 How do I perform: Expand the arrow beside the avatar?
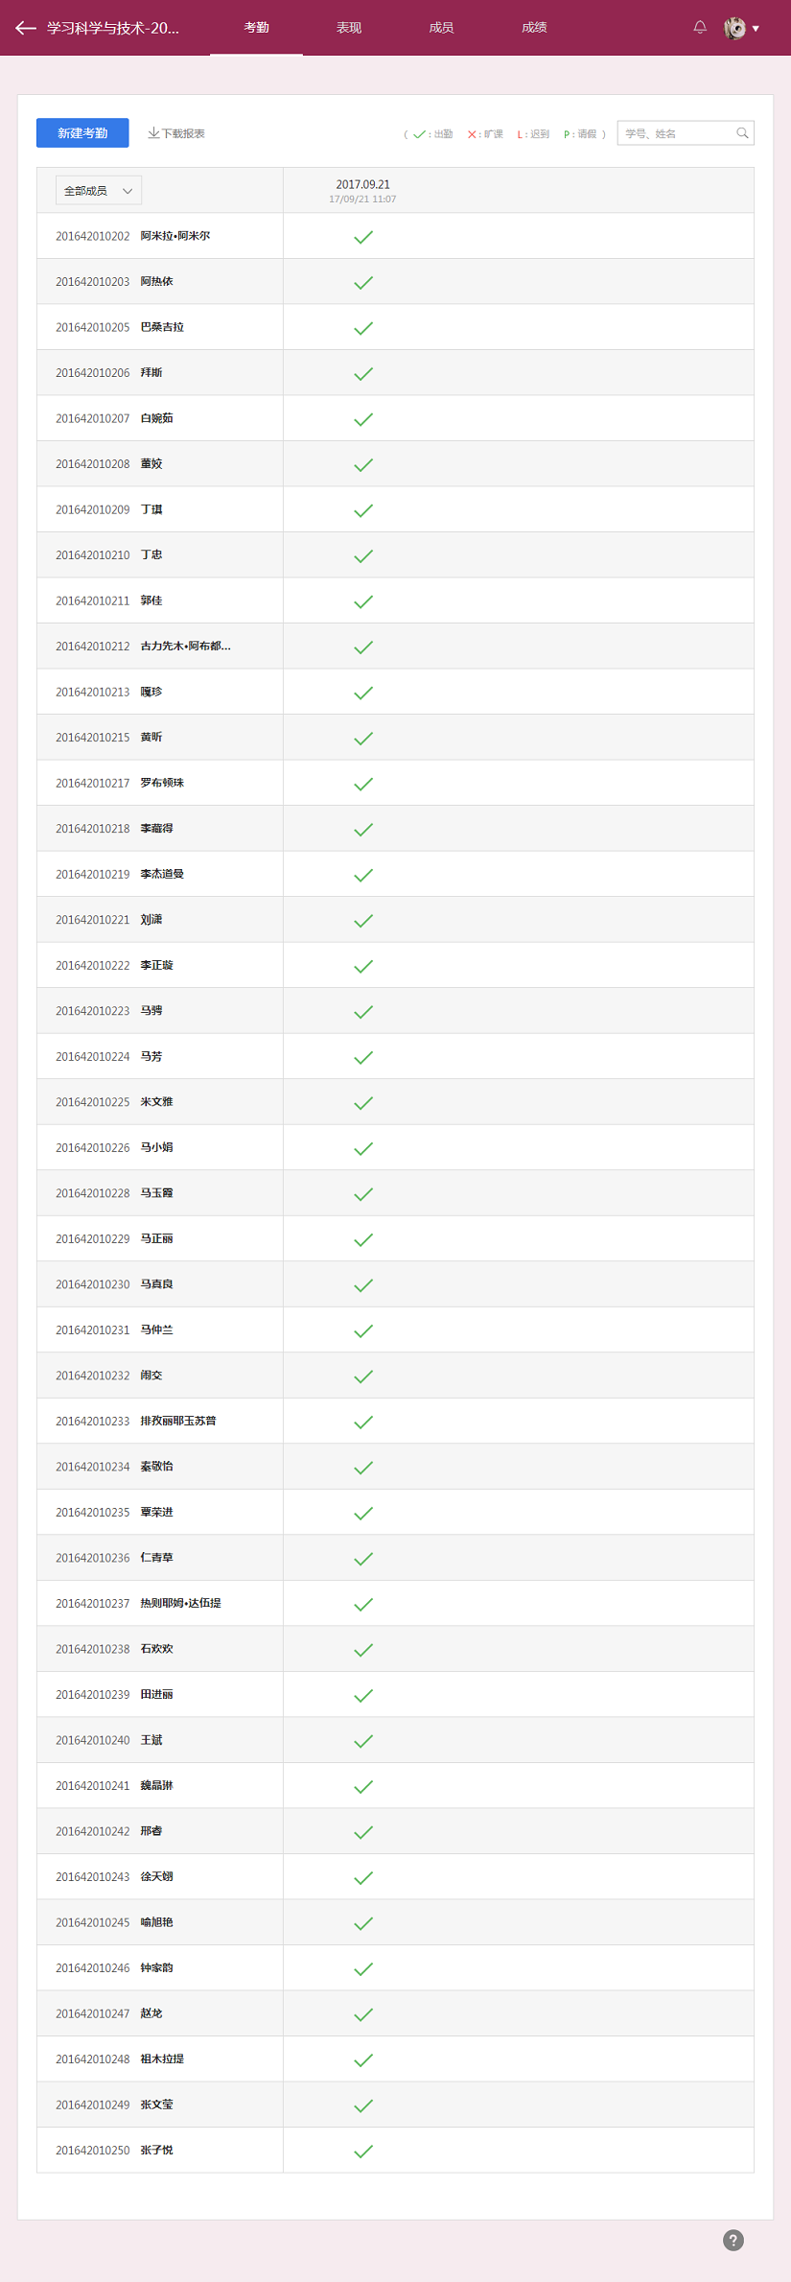click(x=756, y=29)
